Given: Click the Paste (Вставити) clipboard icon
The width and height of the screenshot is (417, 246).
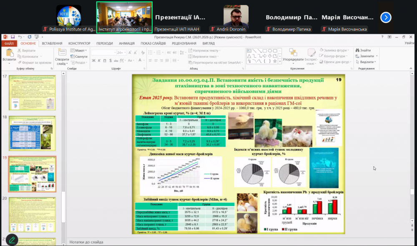Looking at the screenshot, I should coord(9,53).
